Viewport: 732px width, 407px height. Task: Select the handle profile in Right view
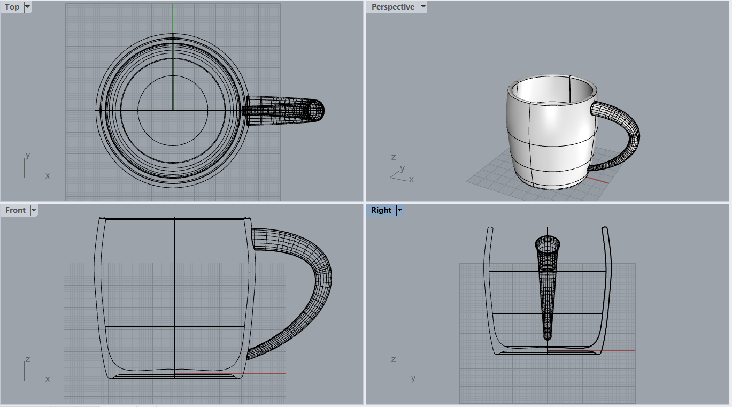[547, 288]
